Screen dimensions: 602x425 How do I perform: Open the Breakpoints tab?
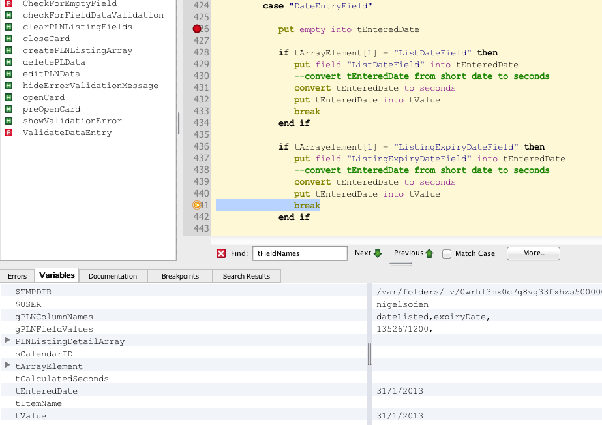tap(180, 276)
